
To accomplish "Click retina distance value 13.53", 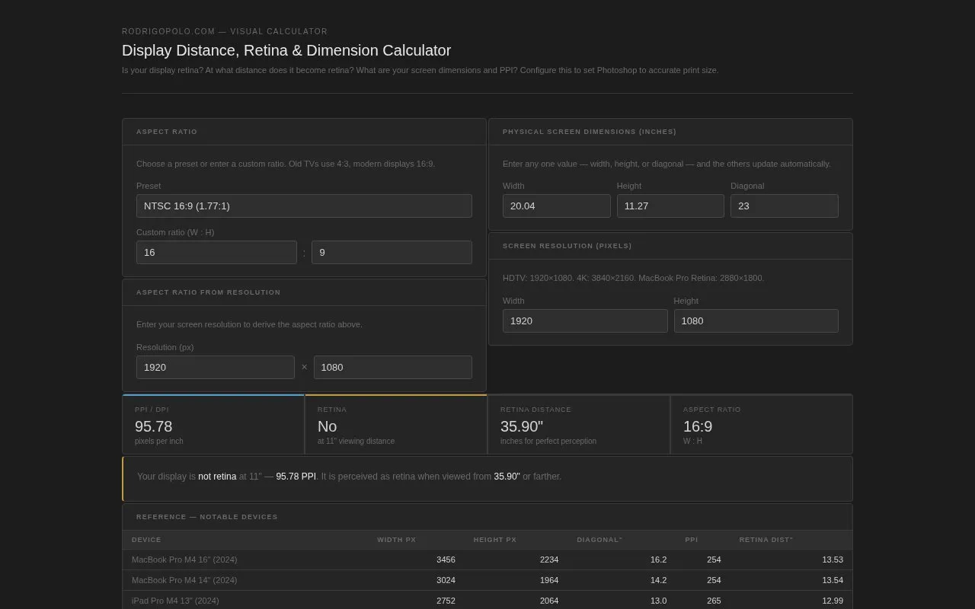I will pyautogui.click(x=833, y=560).
